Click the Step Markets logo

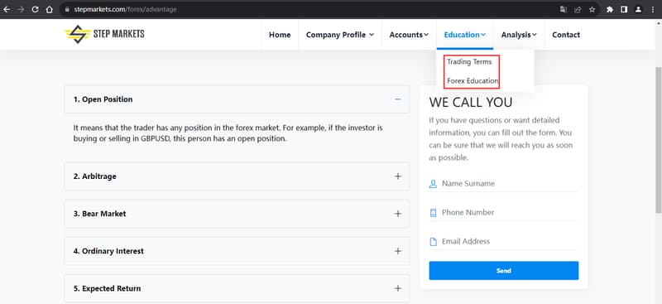coord(104,34)
